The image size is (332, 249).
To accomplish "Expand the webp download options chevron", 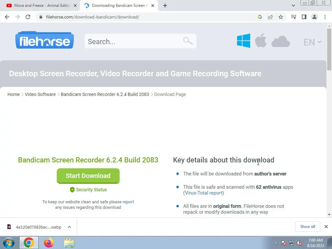I will click(69, 227).
